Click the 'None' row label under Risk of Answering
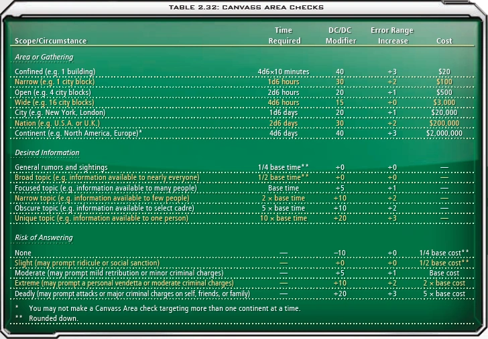The image size is (488, 339). pyautogui.click(x=23, y=253)
